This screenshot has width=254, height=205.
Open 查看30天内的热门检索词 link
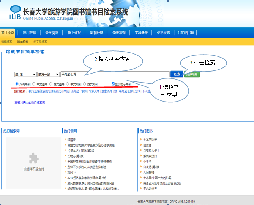pyautogui.click(x=30, y=103)
